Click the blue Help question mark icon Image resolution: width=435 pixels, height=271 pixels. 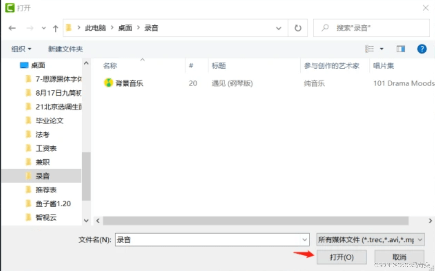point(422,49)
